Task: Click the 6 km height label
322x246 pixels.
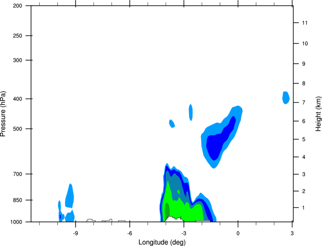Action: click(x=304, y=121)
